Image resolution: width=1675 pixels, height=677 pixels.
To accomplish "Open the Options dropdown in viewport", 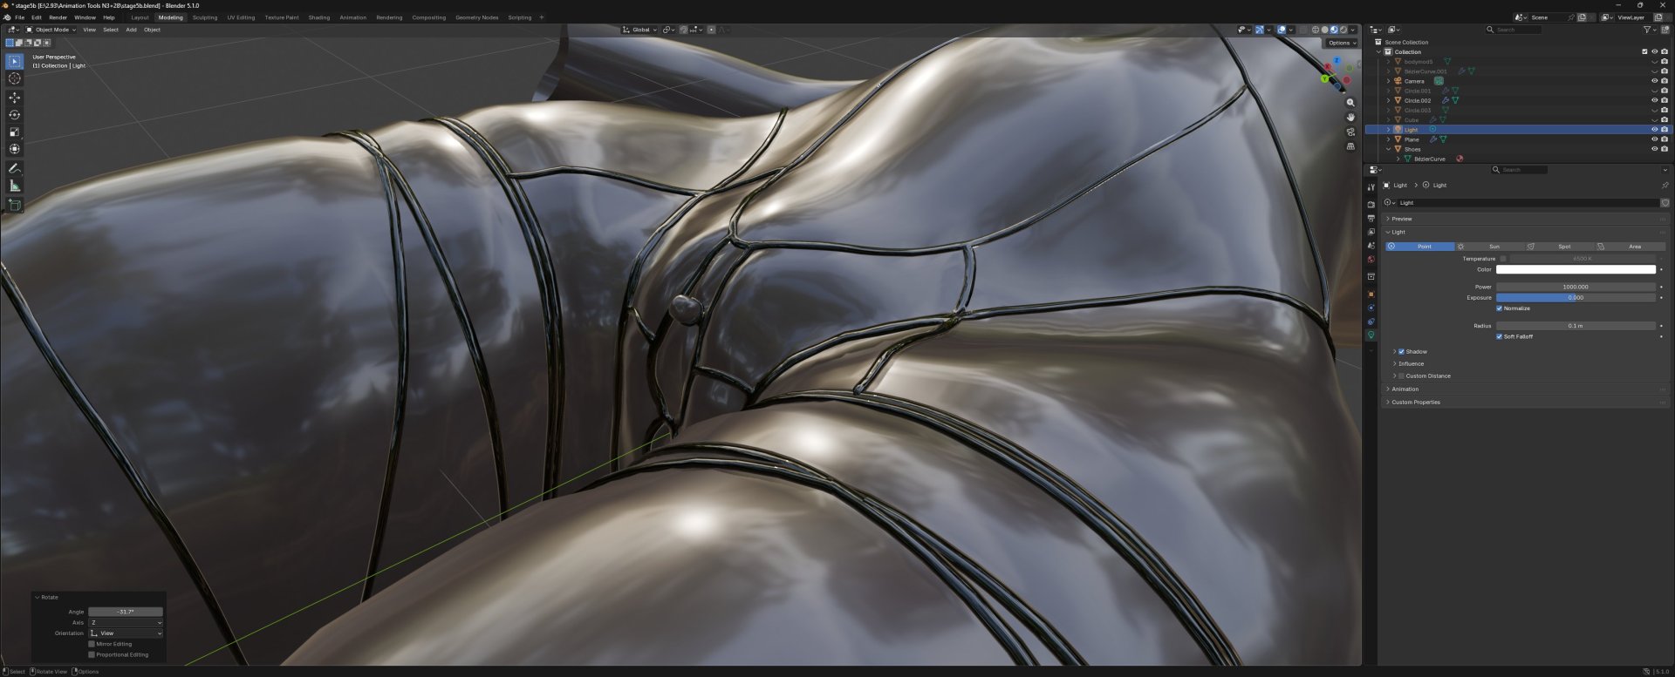I will [1342, 43].
